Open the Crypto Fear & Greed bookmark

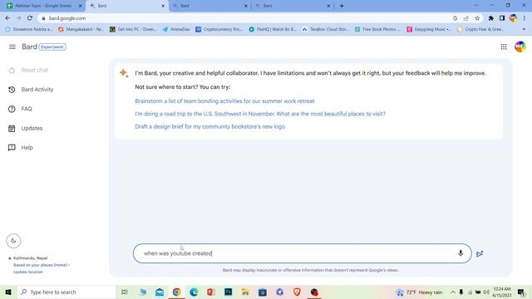click(480, 30)
